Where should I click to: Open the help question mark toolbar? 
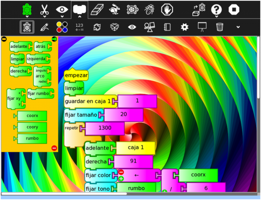pyautogui.click(x=216, y=9)
